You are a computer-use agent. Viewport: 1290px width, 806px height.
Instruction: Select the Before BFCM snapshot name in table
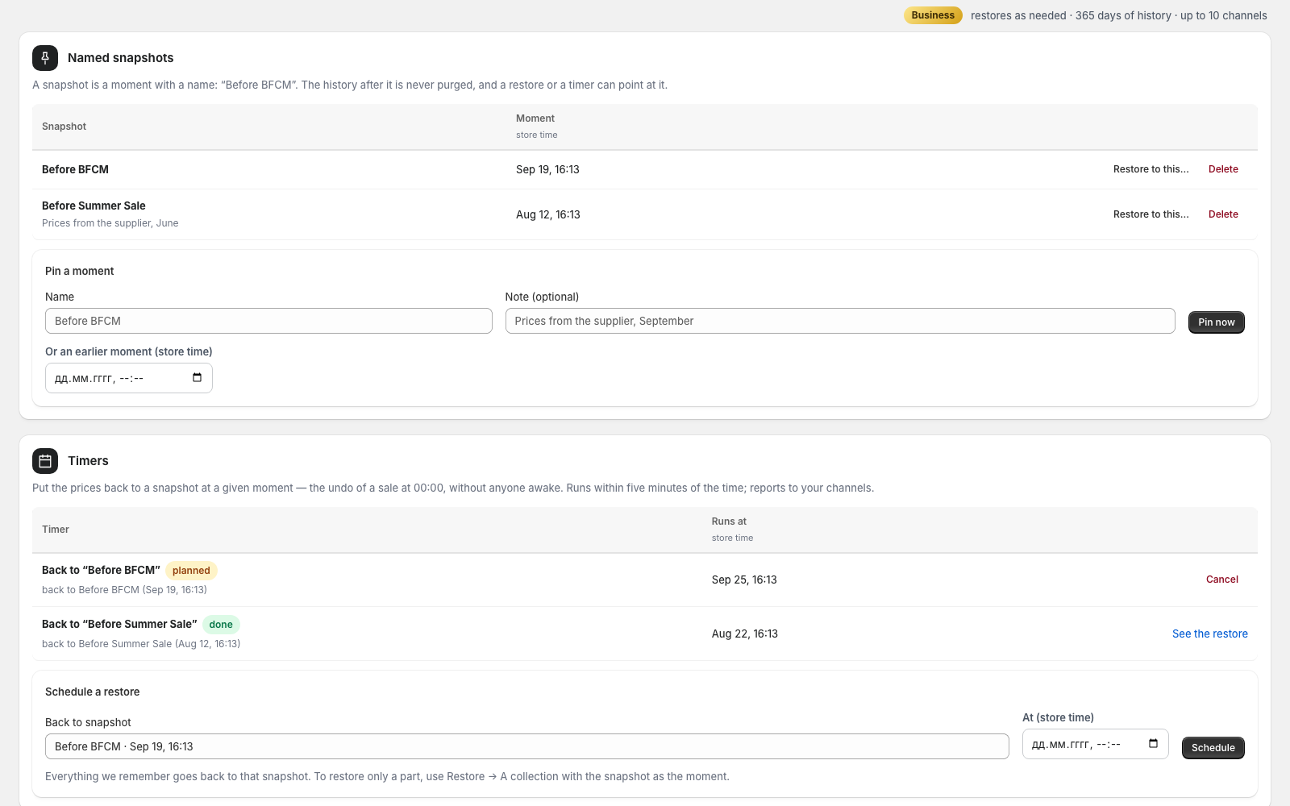click(75, 169)
